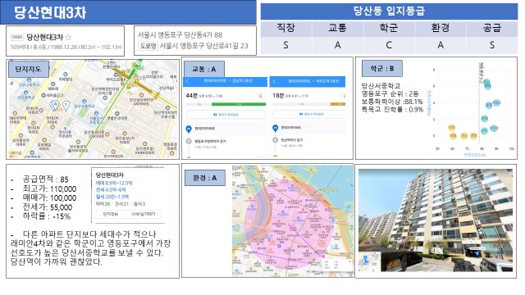Click the 아파트 badge before 당산현대3차 name
The image size is (525, 295).
click(x=16, y=37)
